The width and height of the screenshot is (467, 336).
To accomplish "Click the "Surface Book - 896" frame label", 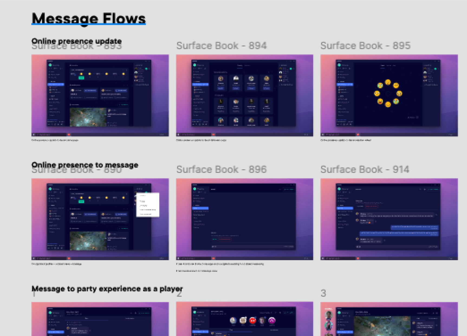I will (x=221, y=169).
